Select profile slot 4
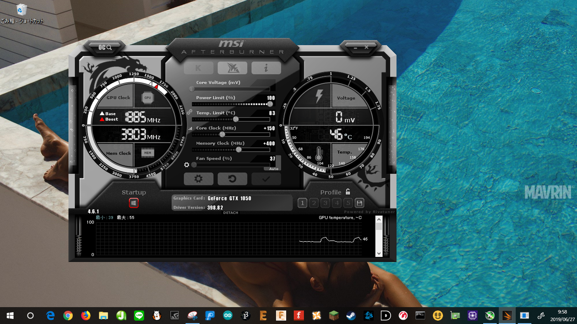577x324 pixels. point(337,203)
